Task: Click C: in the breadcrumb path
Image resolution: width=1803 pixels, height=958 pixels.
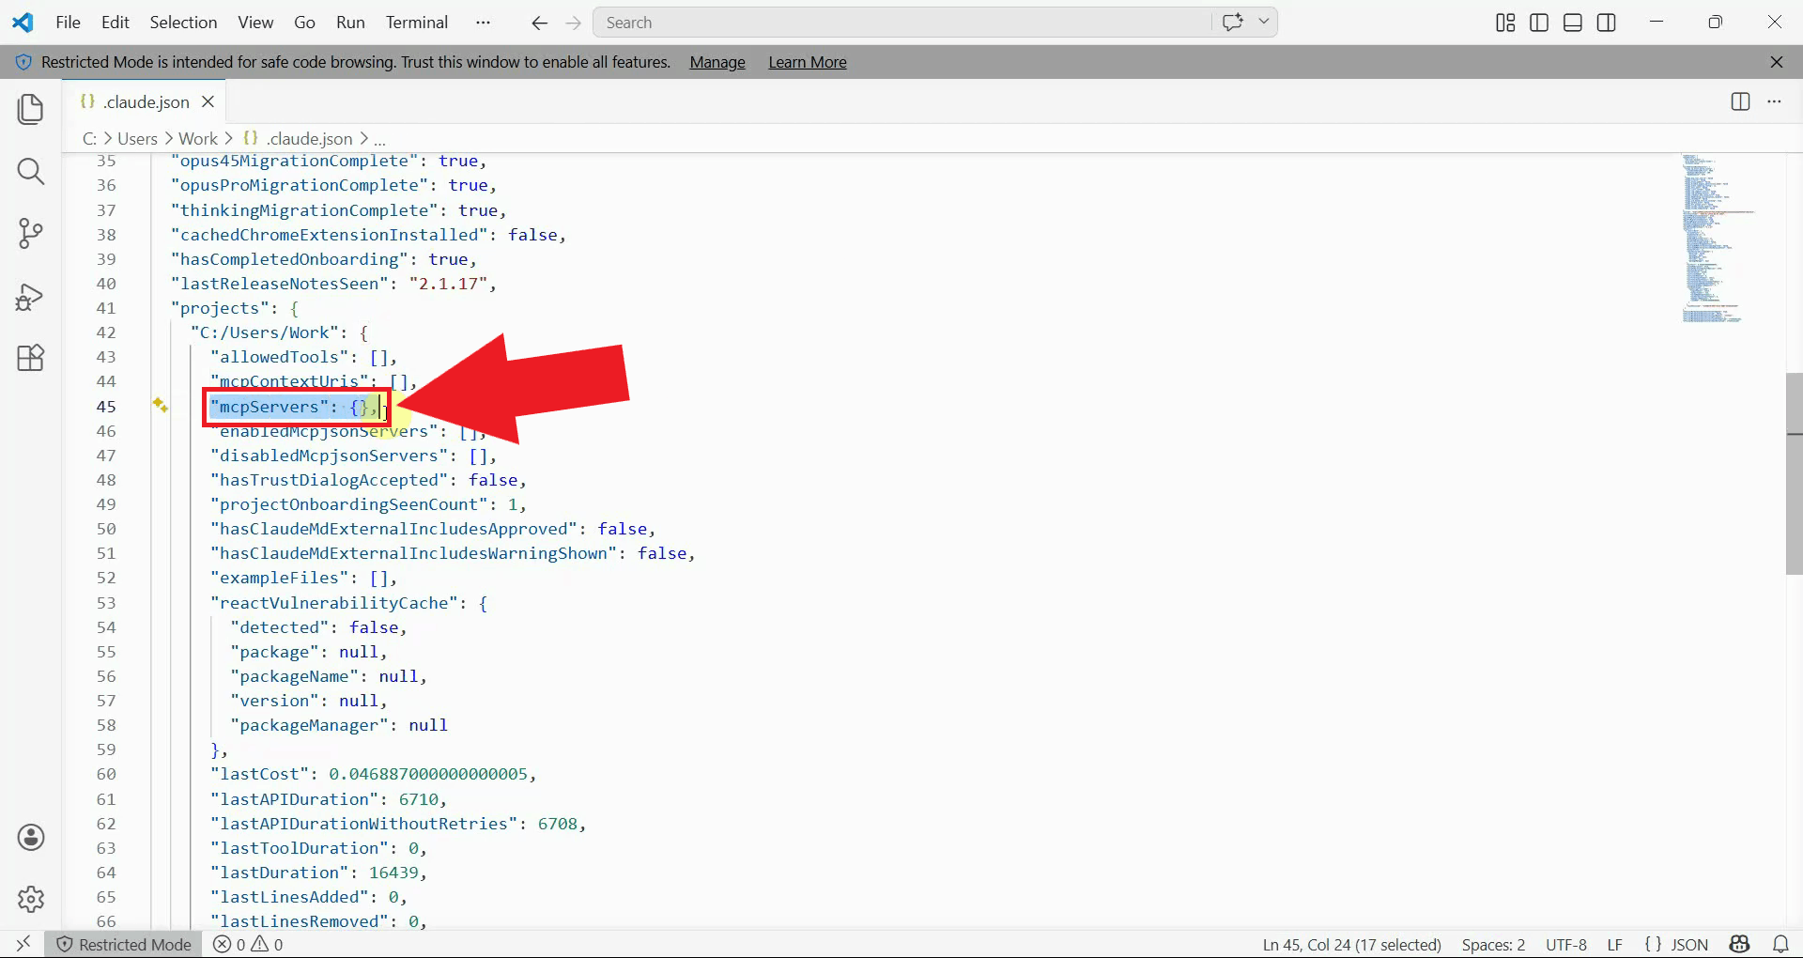Action: coord(90,139)
